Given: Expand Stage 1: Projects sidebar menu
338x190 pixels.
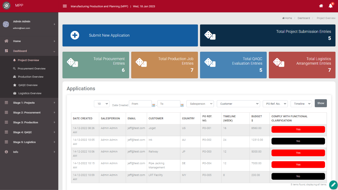Looking at the screenshot, I should tap(29, 103).
